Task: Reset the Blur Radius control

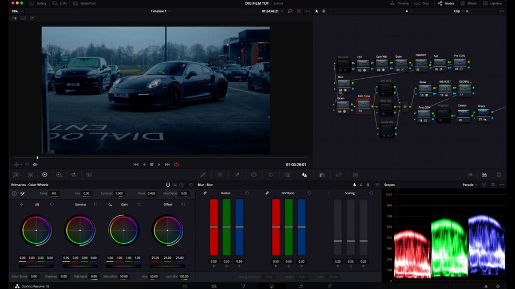Action: 247,193
